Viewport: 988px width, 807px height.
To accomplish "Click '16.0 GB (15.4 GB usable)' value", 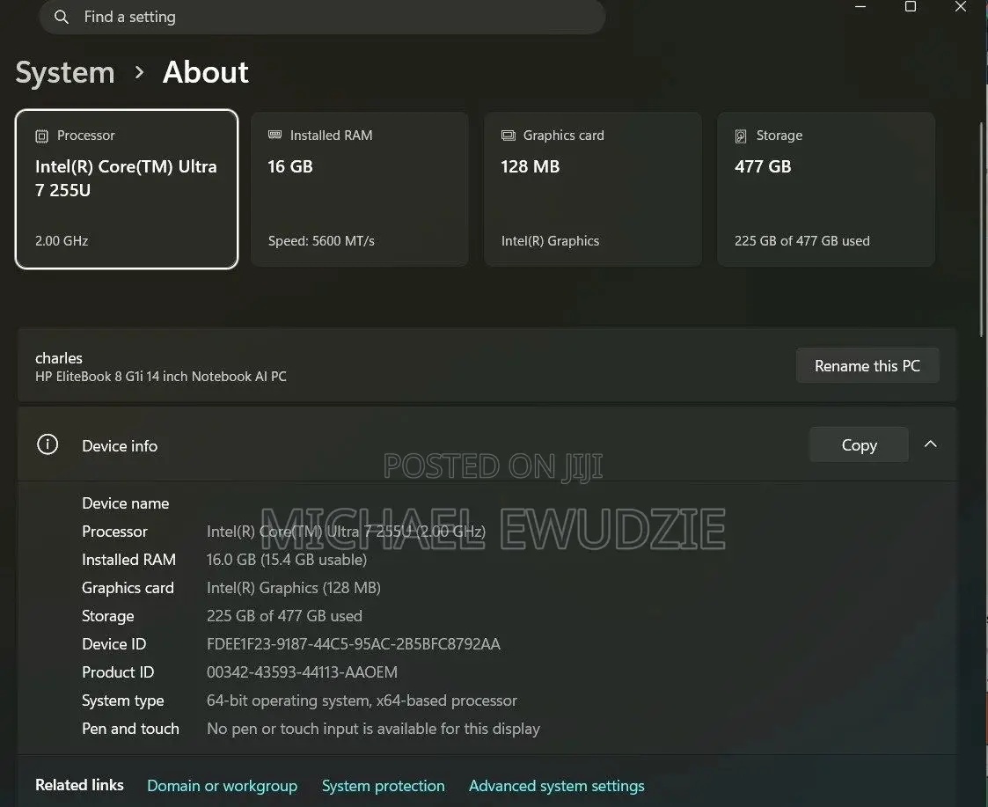I will [x=287, y=560].
